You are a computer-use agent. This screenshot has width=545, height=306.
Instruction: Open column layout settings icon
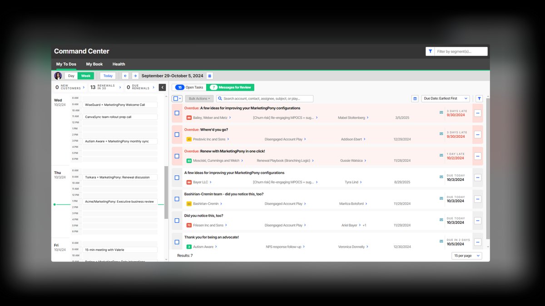[415, 98]
